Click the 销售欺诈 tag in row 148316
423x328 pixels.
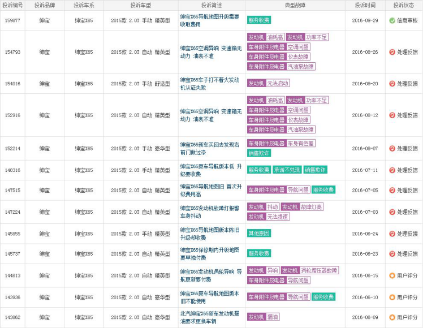tap(315, 170)
